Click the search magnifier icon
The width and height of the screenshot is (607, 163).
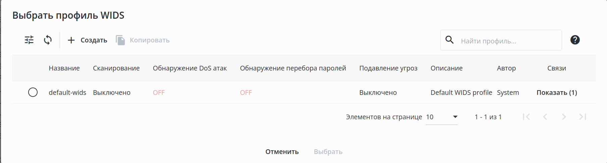click(x=450, y=40)
